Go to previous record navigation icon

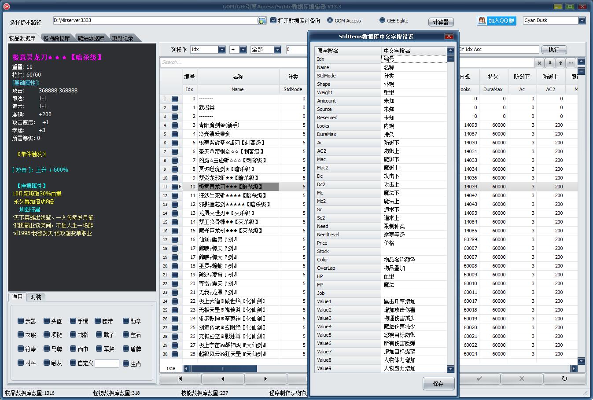tap(223, 378)
